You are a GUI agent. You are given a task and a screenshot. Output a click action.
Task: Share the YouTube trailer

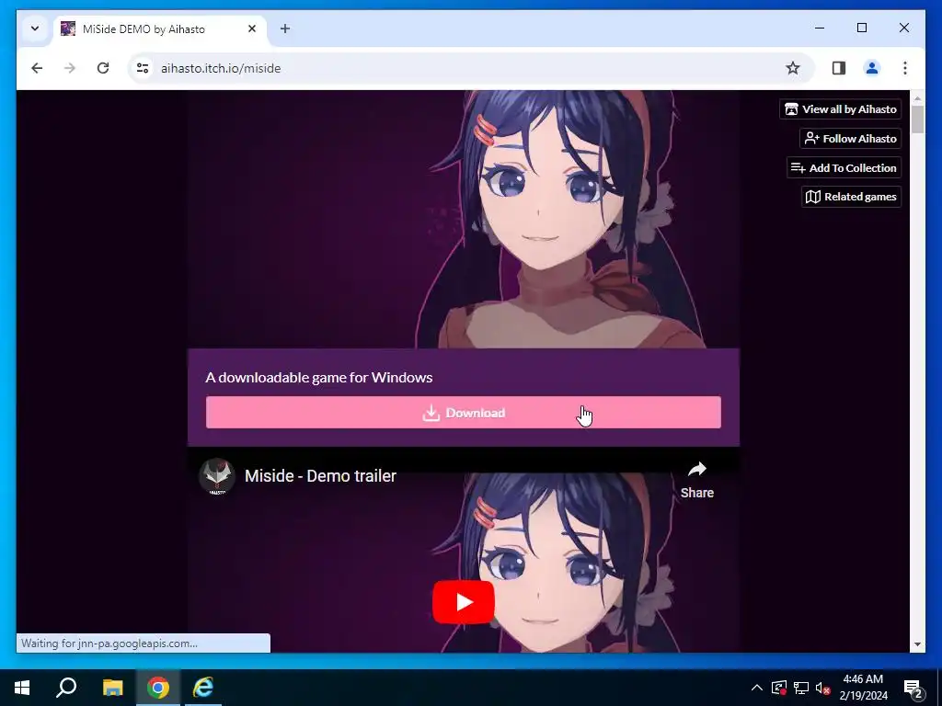coord(697,480)
